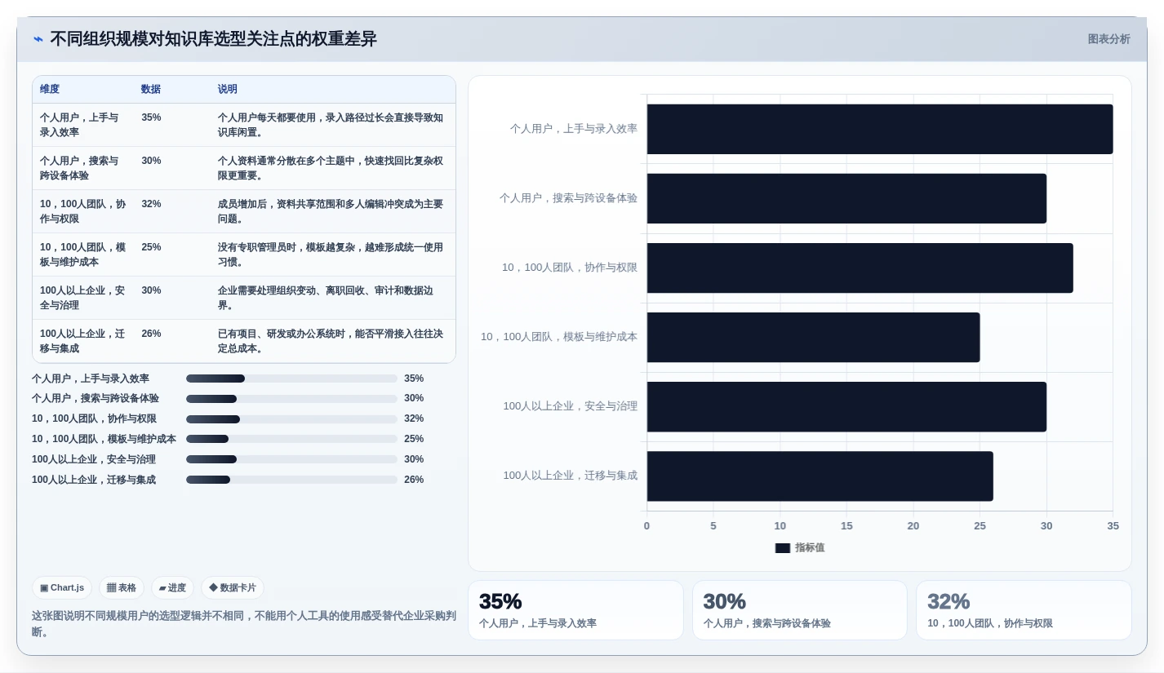Click the x-axis tick label 0

[646, 526]
